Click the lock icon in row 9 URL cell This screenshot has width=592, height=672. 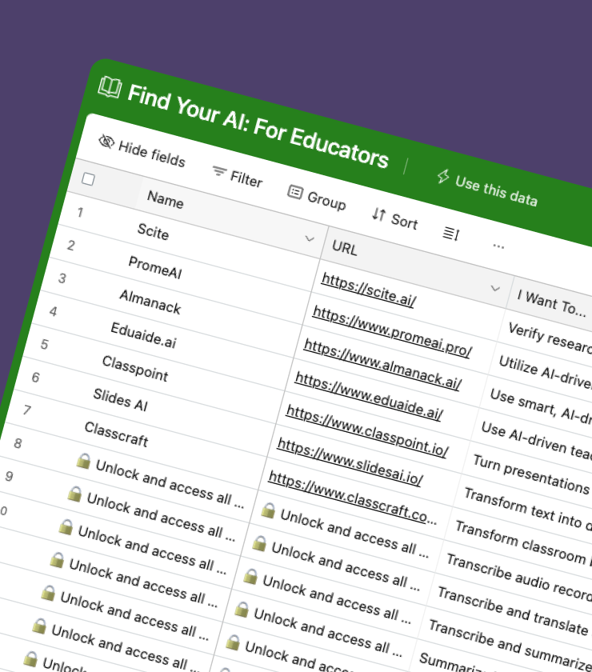pos(259,543)
